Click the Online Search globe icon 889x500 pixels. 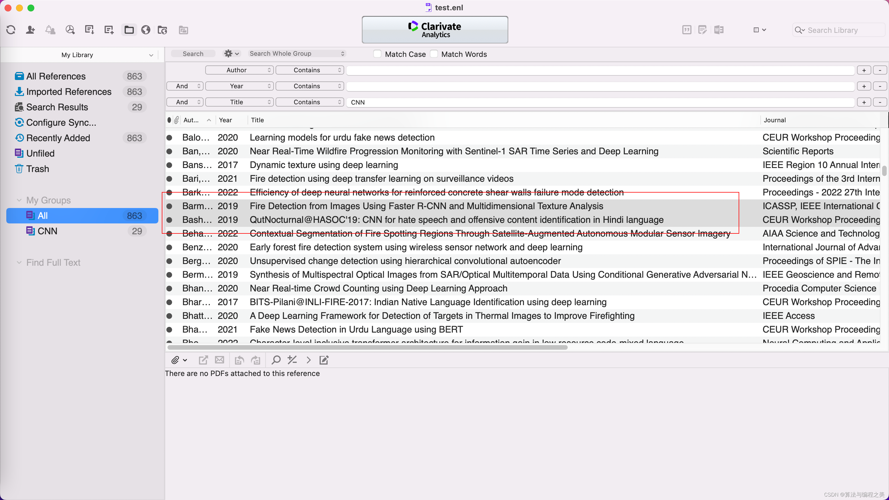coord(145,30)
